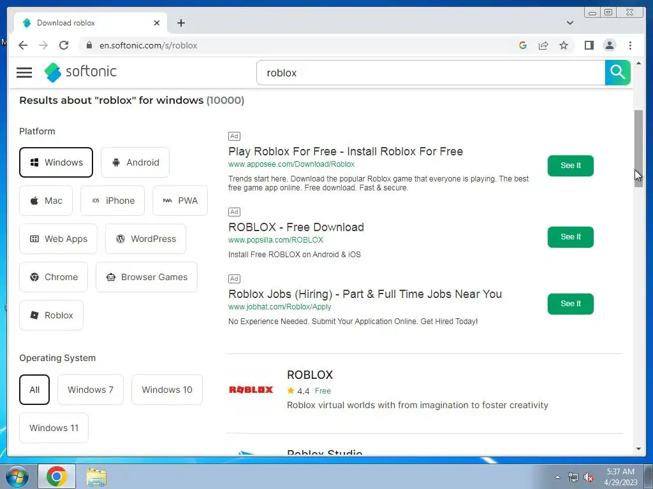Show hidden system tray icons

click(x=557, y=477)
